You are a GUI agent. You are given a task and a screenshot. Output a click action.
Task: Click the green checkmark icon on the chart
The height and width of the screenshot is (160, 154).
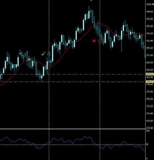[44, 54]
